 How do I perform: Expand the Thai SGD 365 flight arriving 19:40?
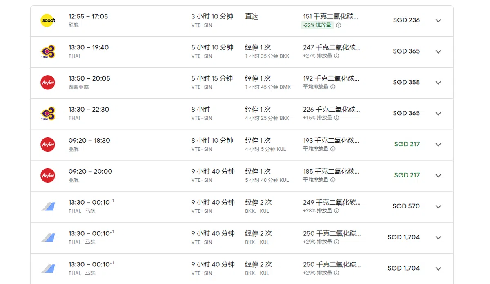click(438, 52)
